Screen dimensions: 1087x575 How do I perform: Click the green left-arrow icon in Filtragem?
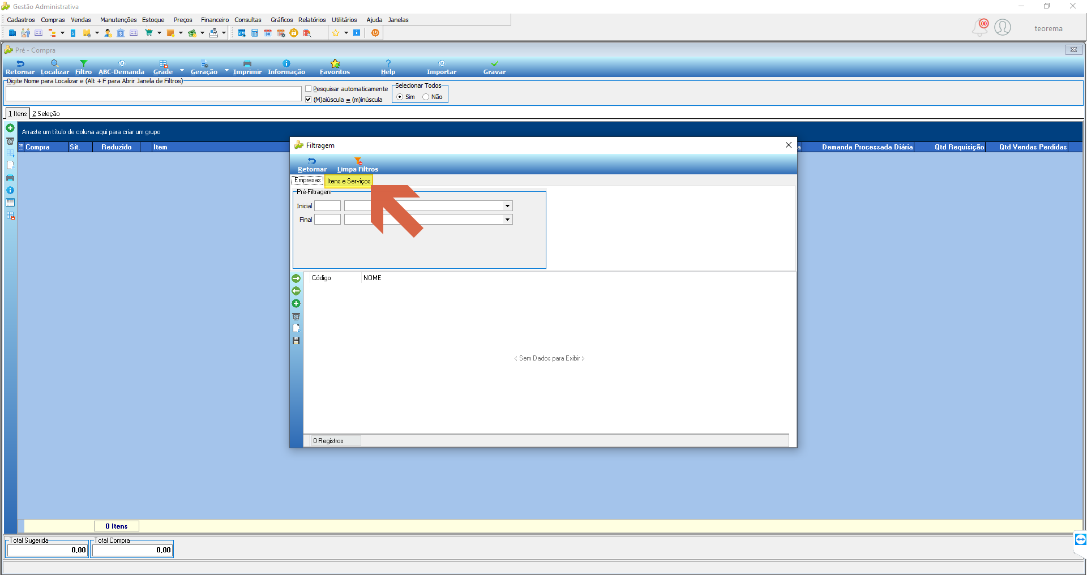pos(296,291)
